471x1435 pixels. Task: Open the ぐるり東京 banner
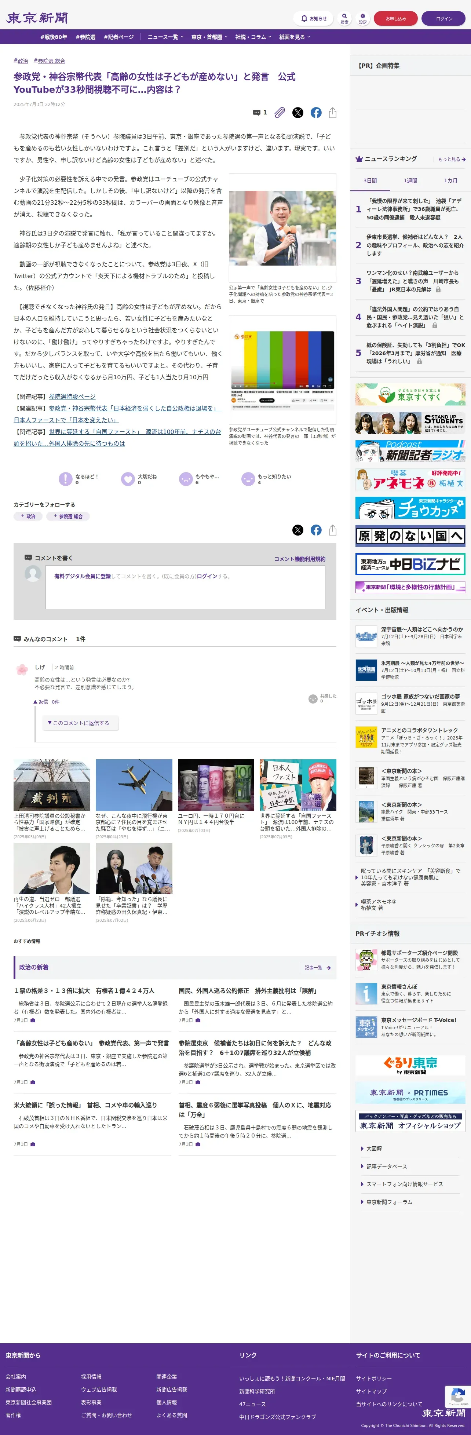(x=410, y=1065)
